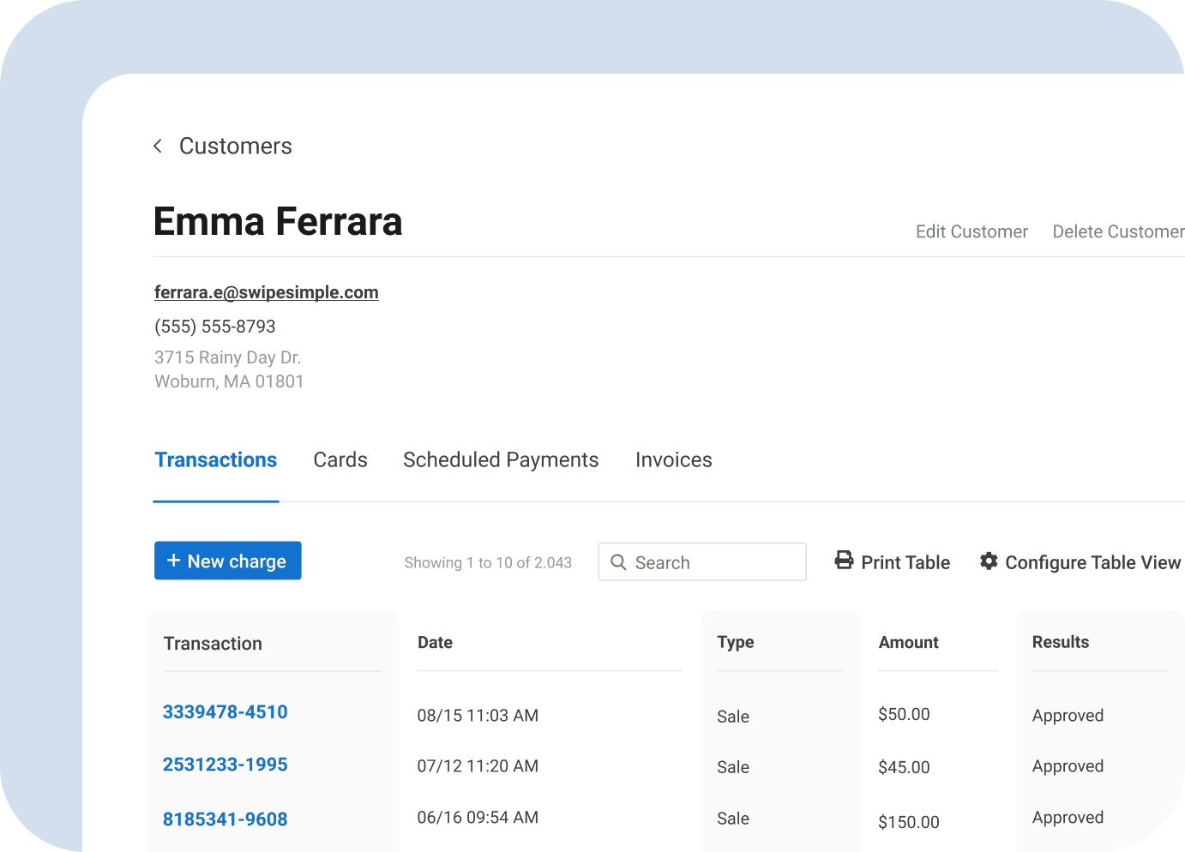The width and height of the screenshot is (1185, 852).
Task: Email Emma via ferrara.e@swipesimple.com link
Action: [266, 292]
